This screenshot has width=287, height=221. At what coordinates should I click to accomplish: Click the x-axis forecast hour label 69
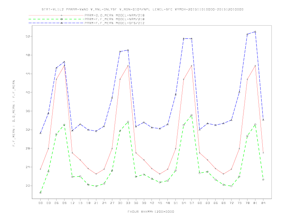(x=224, y=203)
